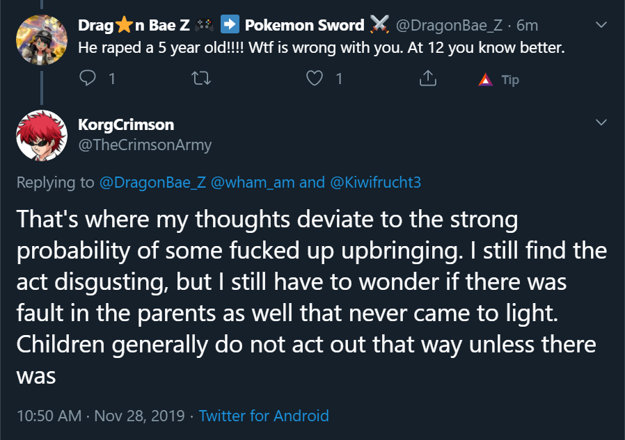Open the KorgCrimson display name

(126, 124)
